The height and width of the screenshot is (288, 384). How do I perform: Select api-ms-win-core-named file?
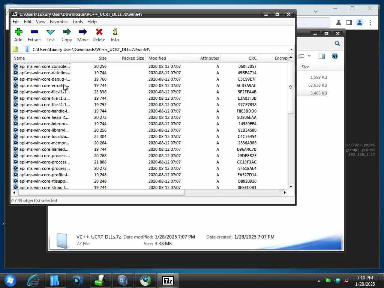44,149
